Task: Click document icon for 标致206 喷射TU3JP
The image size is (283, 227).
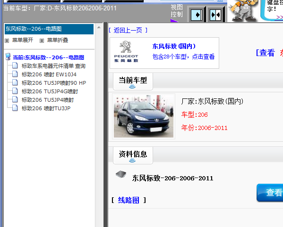Action: coord(15,108)
